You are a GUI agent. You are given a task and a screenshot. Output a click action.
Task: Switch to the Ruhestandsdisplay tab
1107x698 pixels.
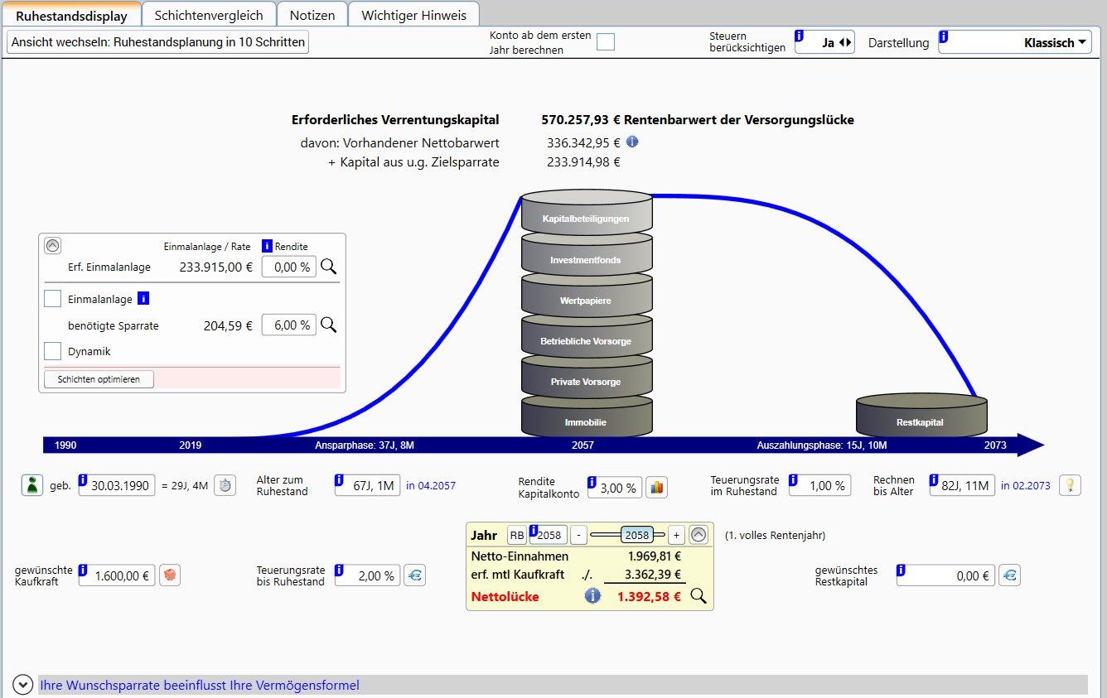click(71, 15)
